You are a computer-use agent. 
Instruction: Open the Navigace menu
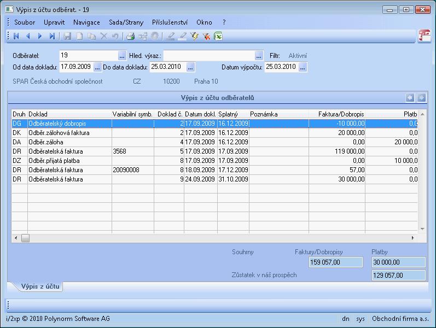point(86,22)
